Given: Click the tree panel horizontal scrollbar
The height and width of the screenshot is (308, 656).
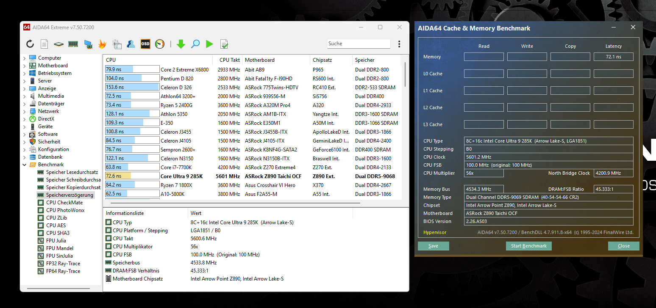Looking at the screenshot, I should tap(58, 289).
